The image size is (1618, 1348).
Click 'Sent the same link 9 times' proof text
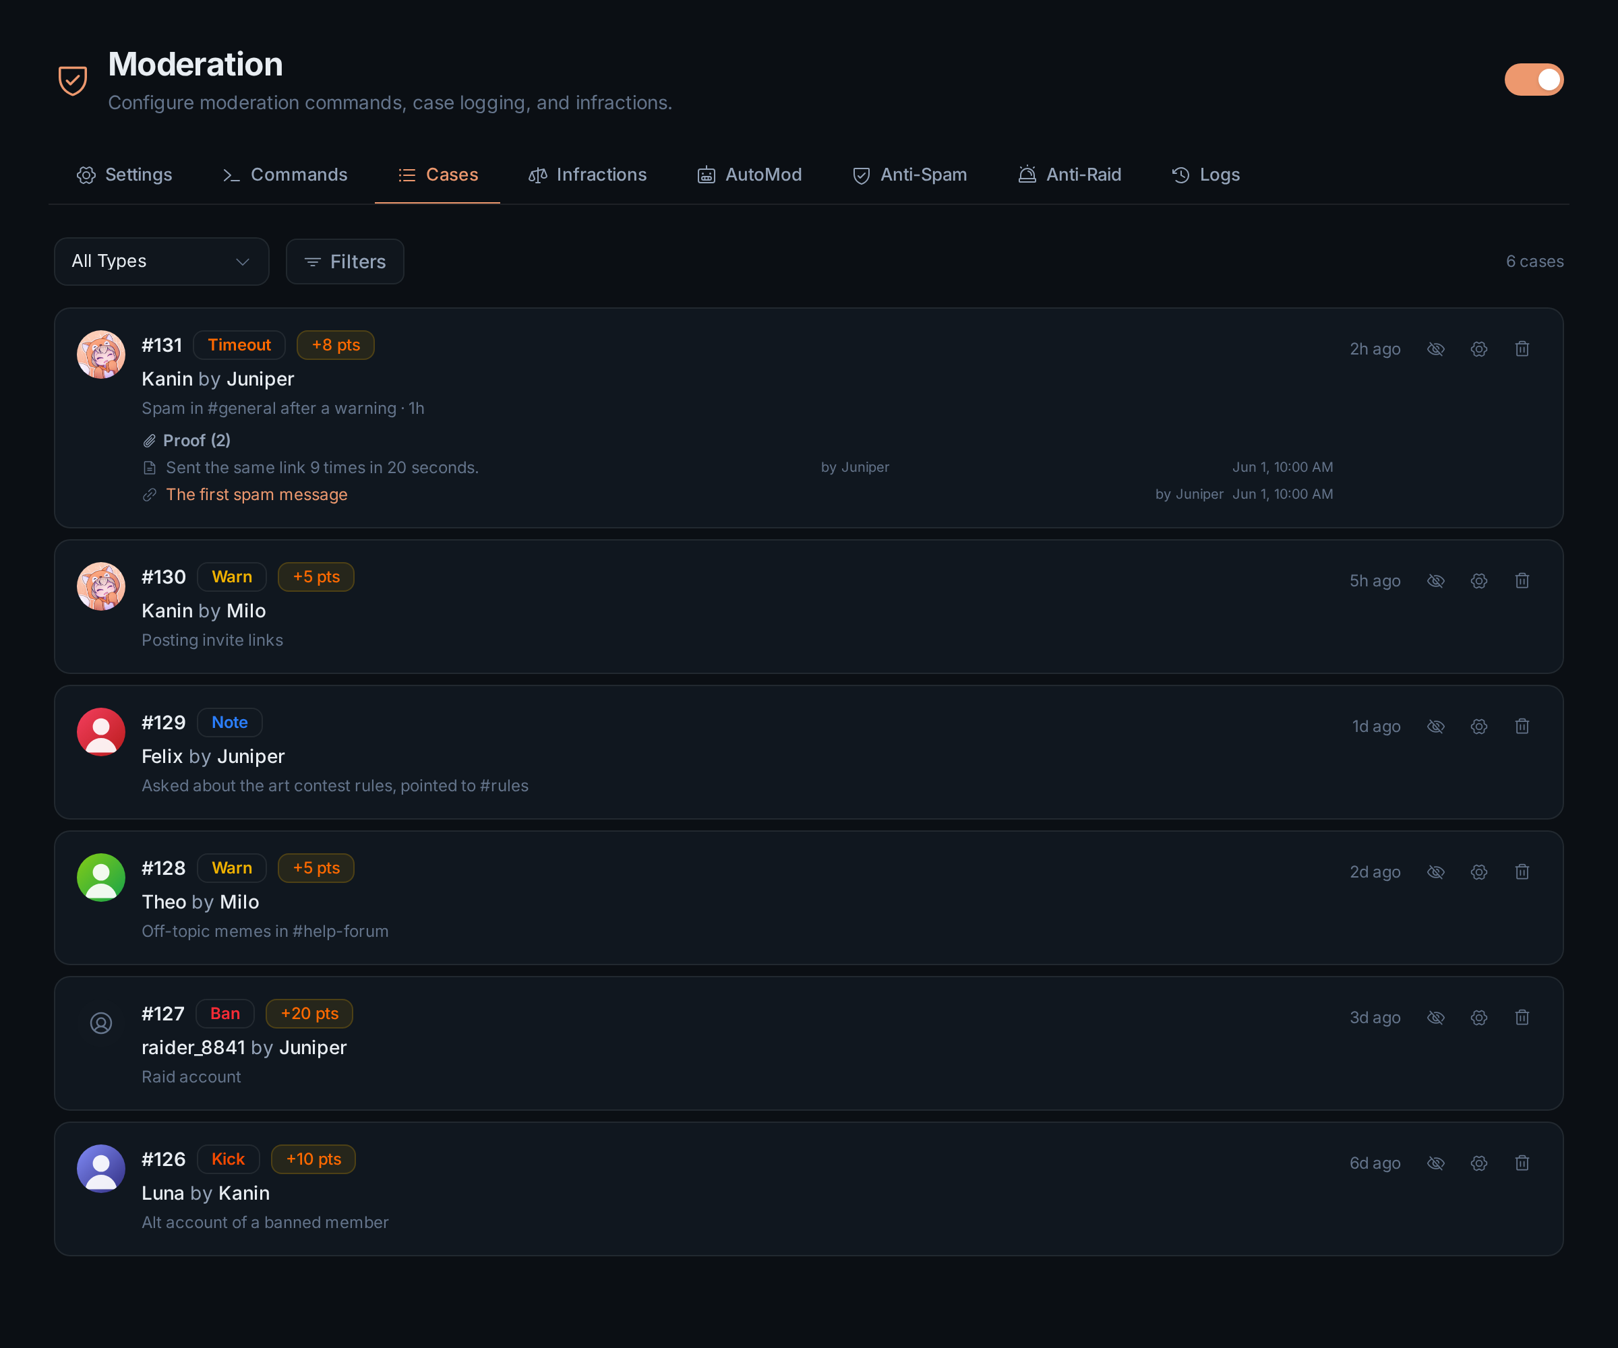tap(322, 468)
